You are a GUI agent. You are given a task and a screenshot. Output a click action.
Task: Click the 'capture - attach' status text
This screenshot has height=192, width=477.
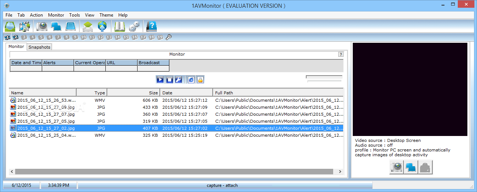click(x=222, y=185)
